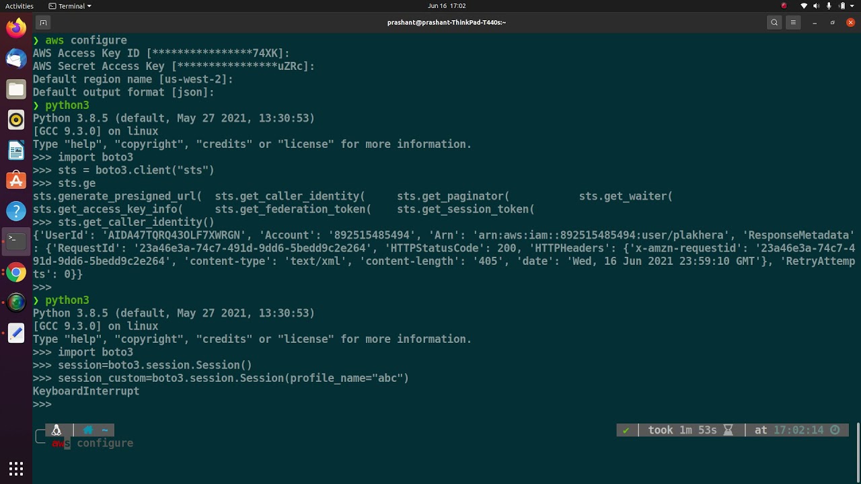Open Ubuntu Software from the dock
The image size is (861, 484).
[16, 180]
